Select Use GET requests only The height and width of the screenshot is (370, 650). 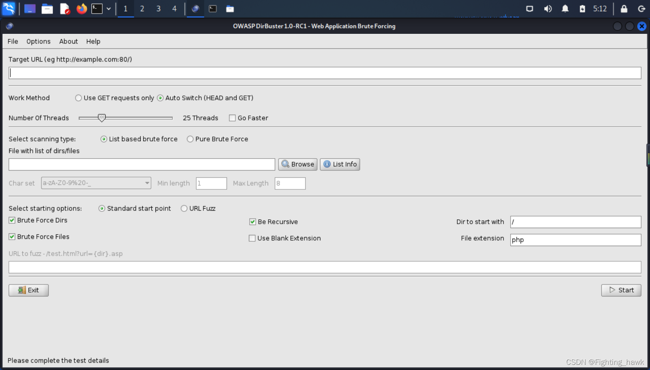click(x=115, y=98)
